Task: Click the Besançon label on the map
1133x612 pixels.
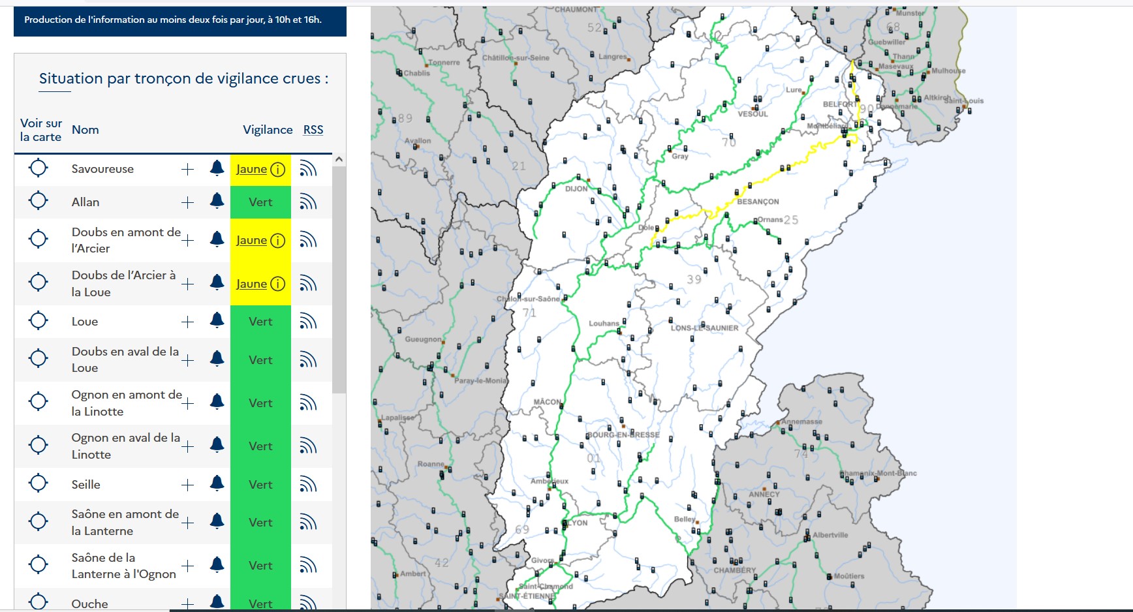Action: 758,202
